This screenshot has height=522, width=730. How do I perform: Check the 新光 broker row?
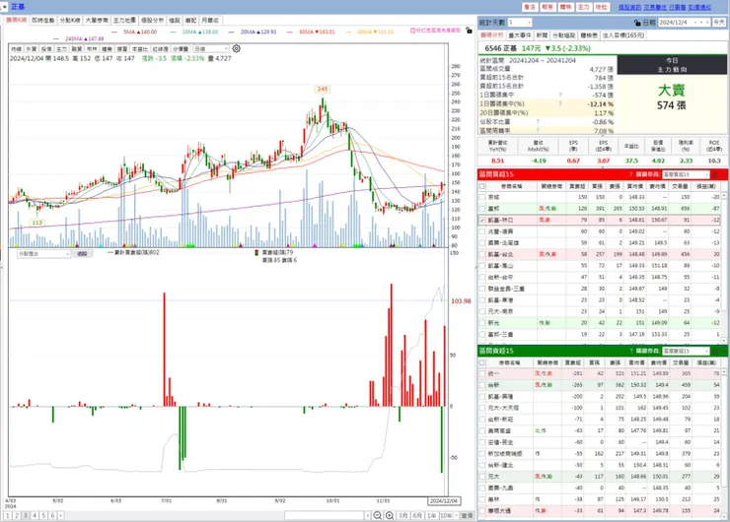(x=482, y=323)
